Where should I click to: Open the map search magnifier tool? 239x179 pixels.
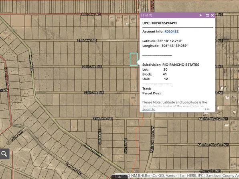point(4,154)
